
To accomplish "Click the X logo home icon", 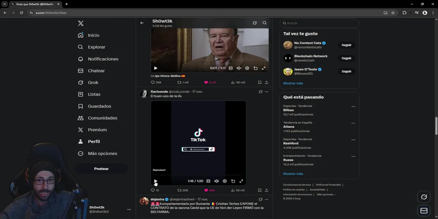I will (x=81, y=23).
